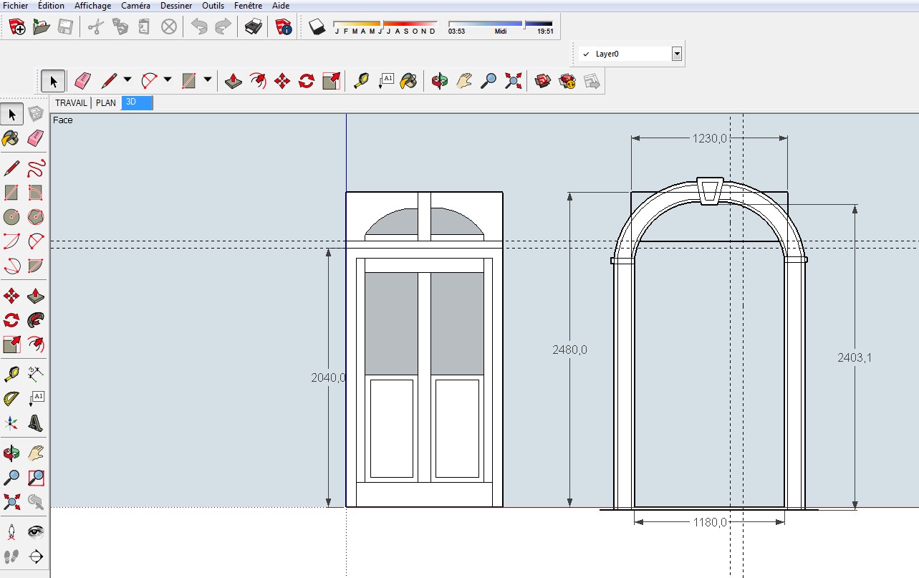Viewport: 919px width, 578px height.
Task: Click the Redo arrow icon
Action: click(x=223, y=27)
